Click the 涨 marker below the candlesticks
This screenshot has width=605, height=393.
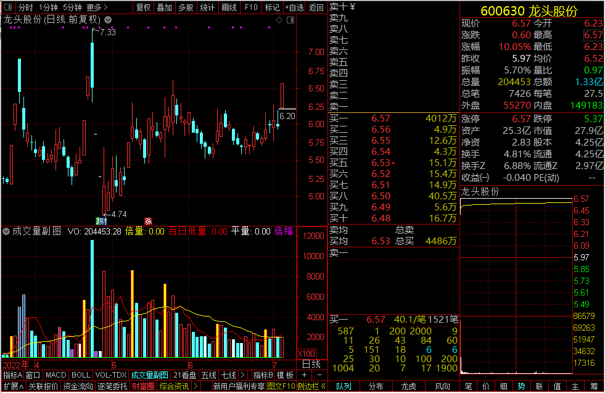pos(148,221)
